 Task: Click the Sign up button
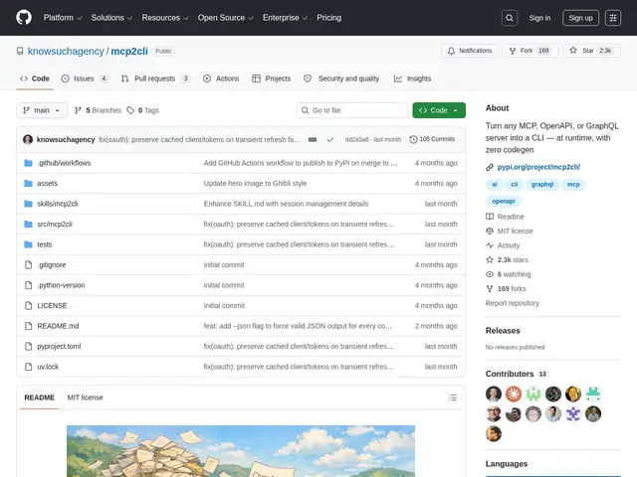point(580,18)
